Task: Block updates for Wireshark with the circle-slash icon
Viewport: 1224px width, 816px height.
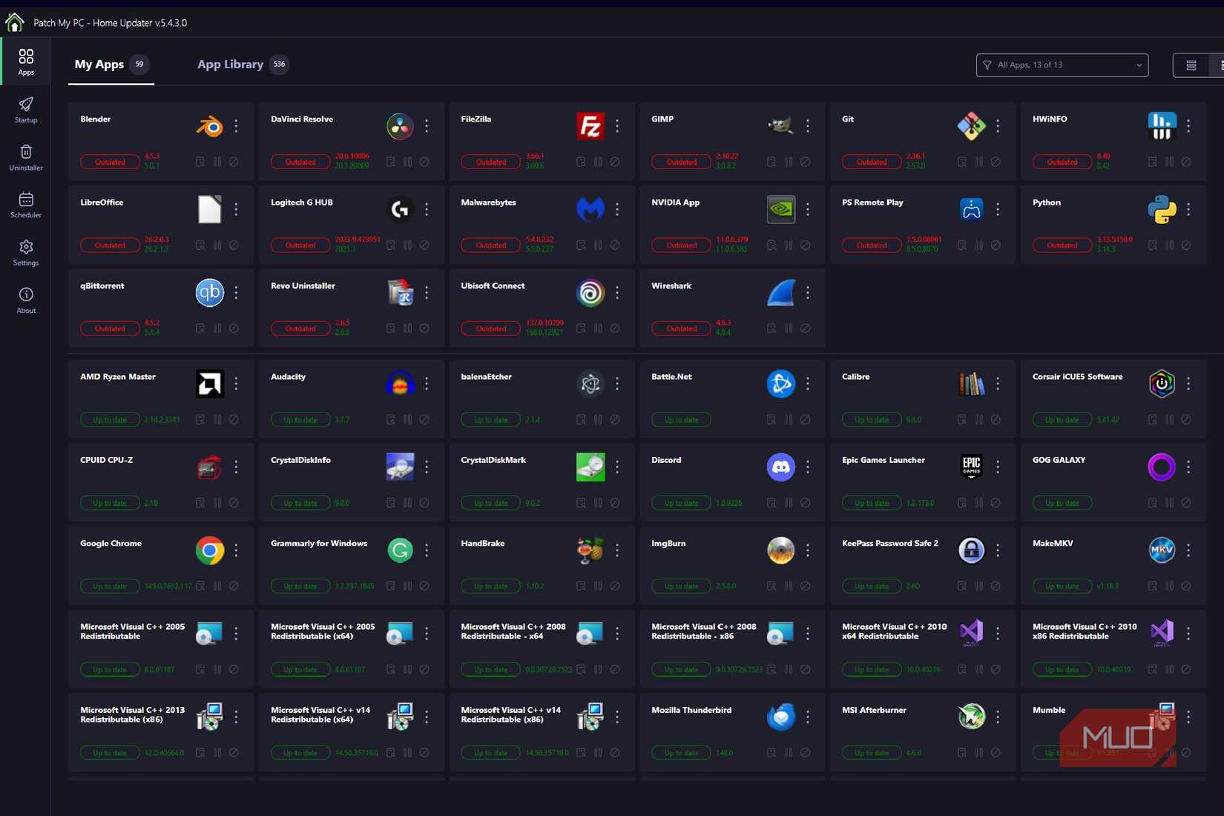Action: [x=806, y=329]
